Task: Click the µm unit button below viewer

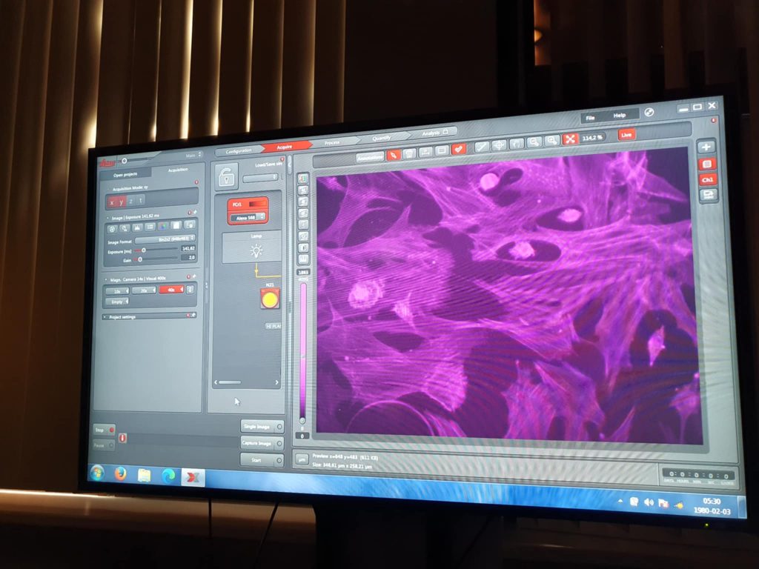Action: point(302,459)
